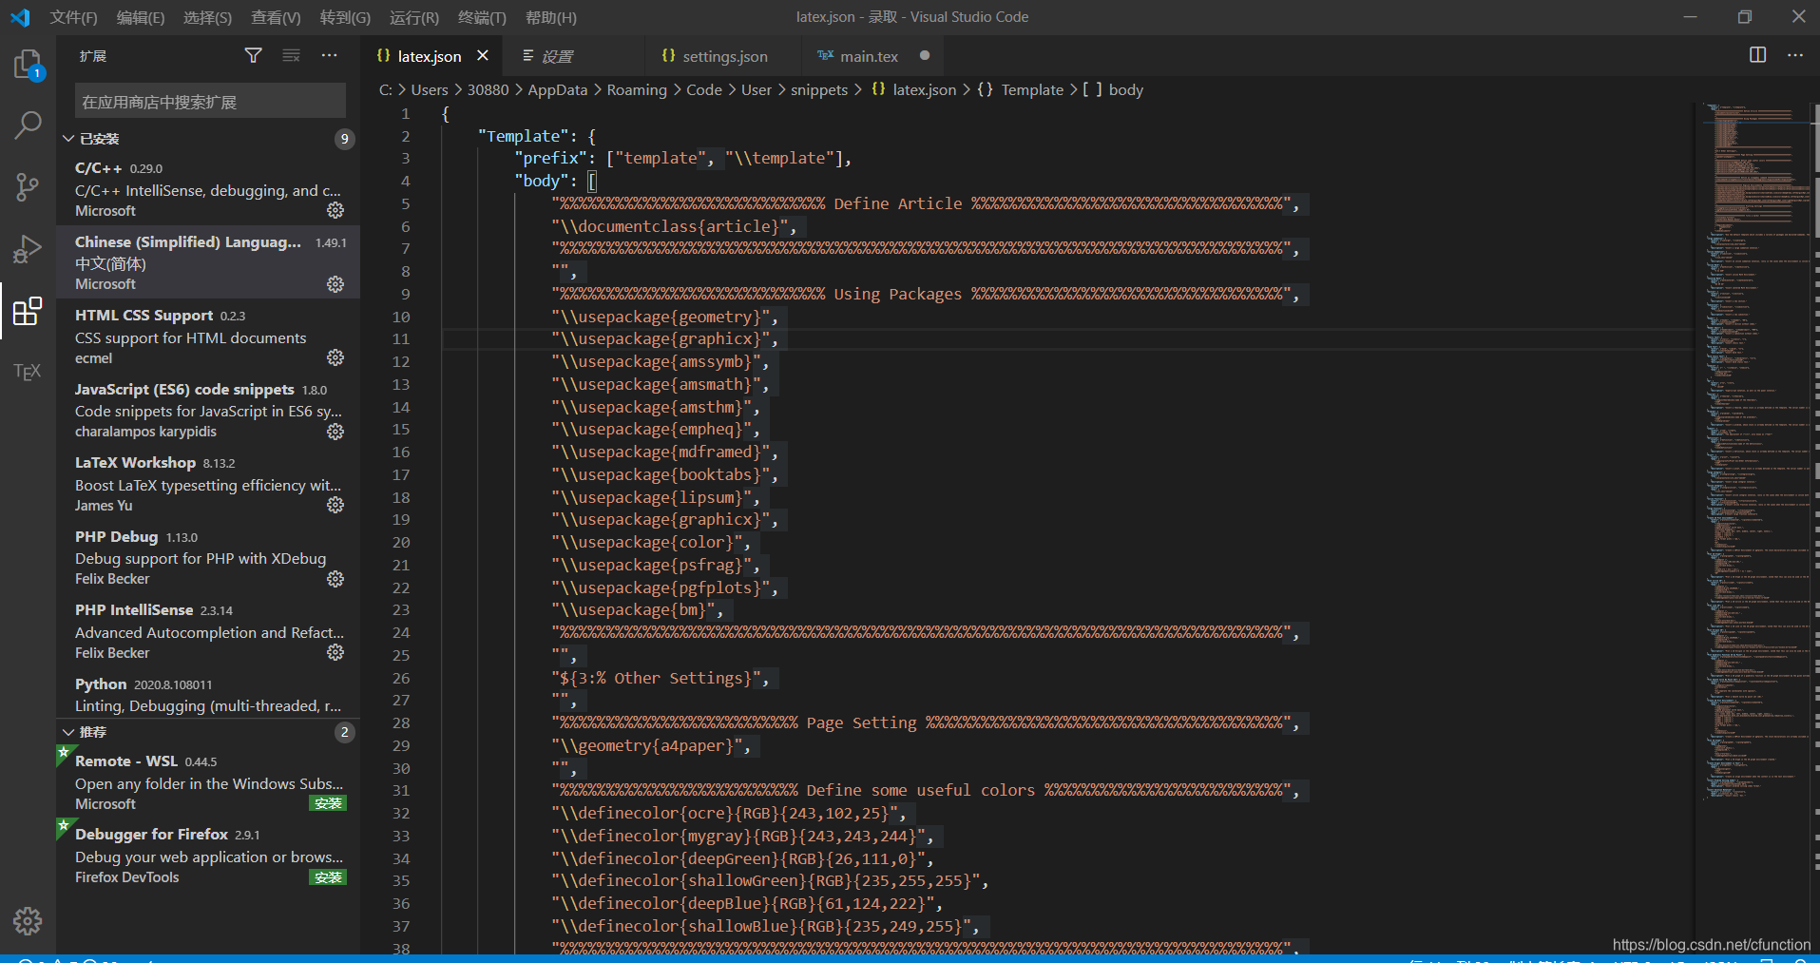Click the \documentclass{article} line

674,226
